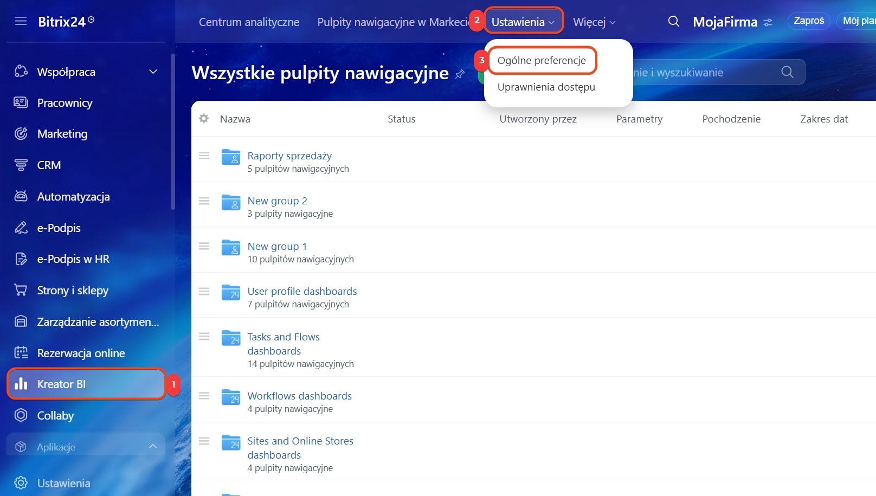
Task: Click the Zaproś button
Action: (808, 21)
